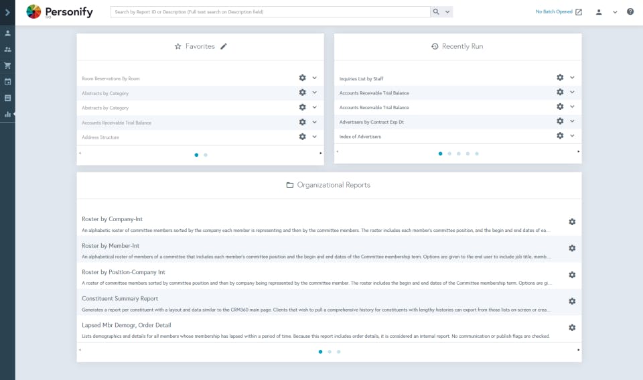Open the calendar sidebar icon
This screenshot has width=643, height=380.
(7, 82)
